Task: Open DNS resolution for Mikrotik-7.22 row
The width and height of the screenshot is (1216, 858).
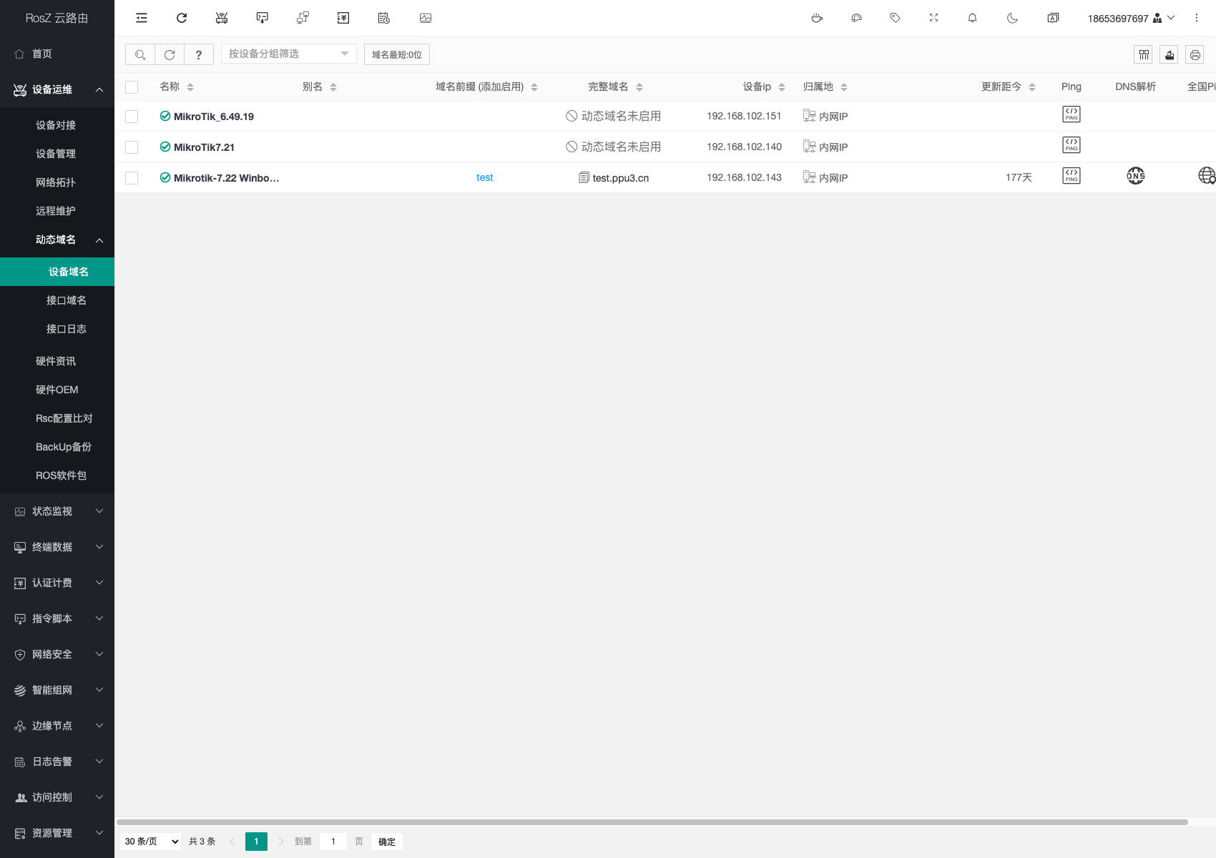Action: (1135, 176)
